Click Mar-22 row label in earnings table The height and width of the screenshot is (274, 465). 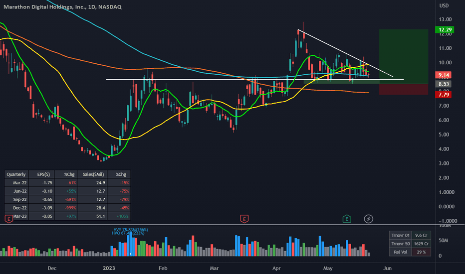coord(20,183)
